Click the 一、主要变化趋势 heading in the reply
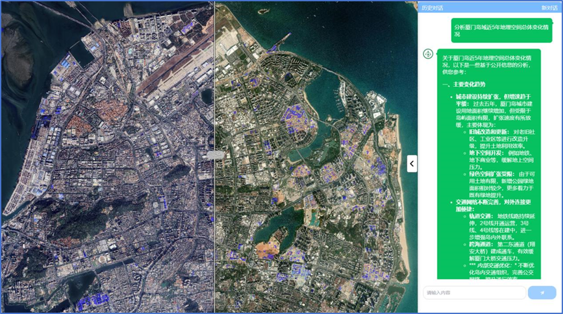Viewport: 563px width, 314px height. [x=464, y=84]
